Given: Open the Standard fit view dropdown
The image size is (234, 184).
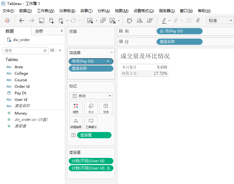Looking at the screenshot, I should click(231, 21).
